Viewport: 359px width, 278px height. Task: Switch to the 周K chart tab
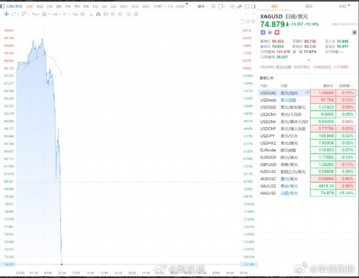point(59,6)
